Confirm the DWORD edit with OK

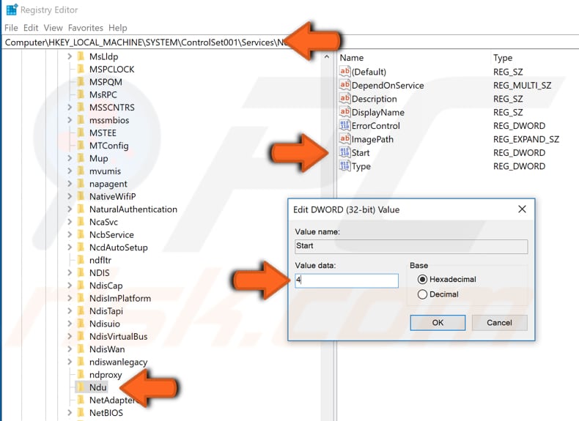click(x=438, y=322)
